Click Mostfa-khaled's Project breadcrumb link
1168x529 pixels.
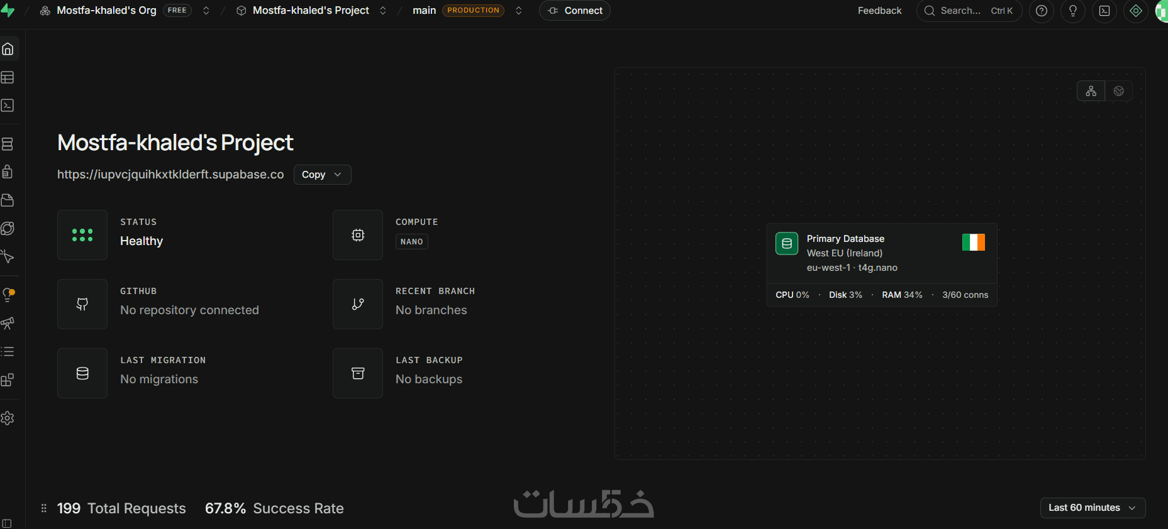(x=311, y=11)
